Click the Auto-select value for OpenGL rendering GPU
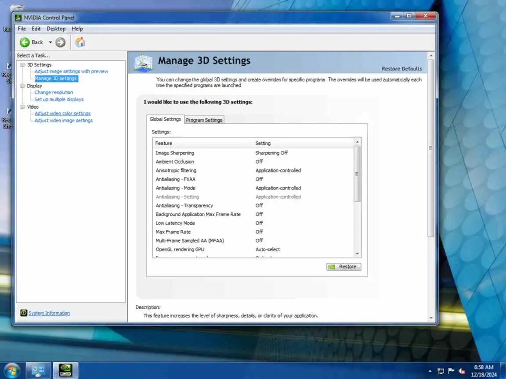Viewport: 506px width, 379px height. 267,250
